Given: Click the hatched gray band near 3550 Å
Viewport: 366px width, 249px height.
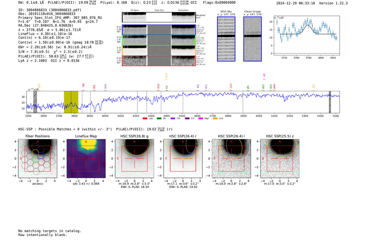Looking at the screenshot, I should tap(35, 102).
